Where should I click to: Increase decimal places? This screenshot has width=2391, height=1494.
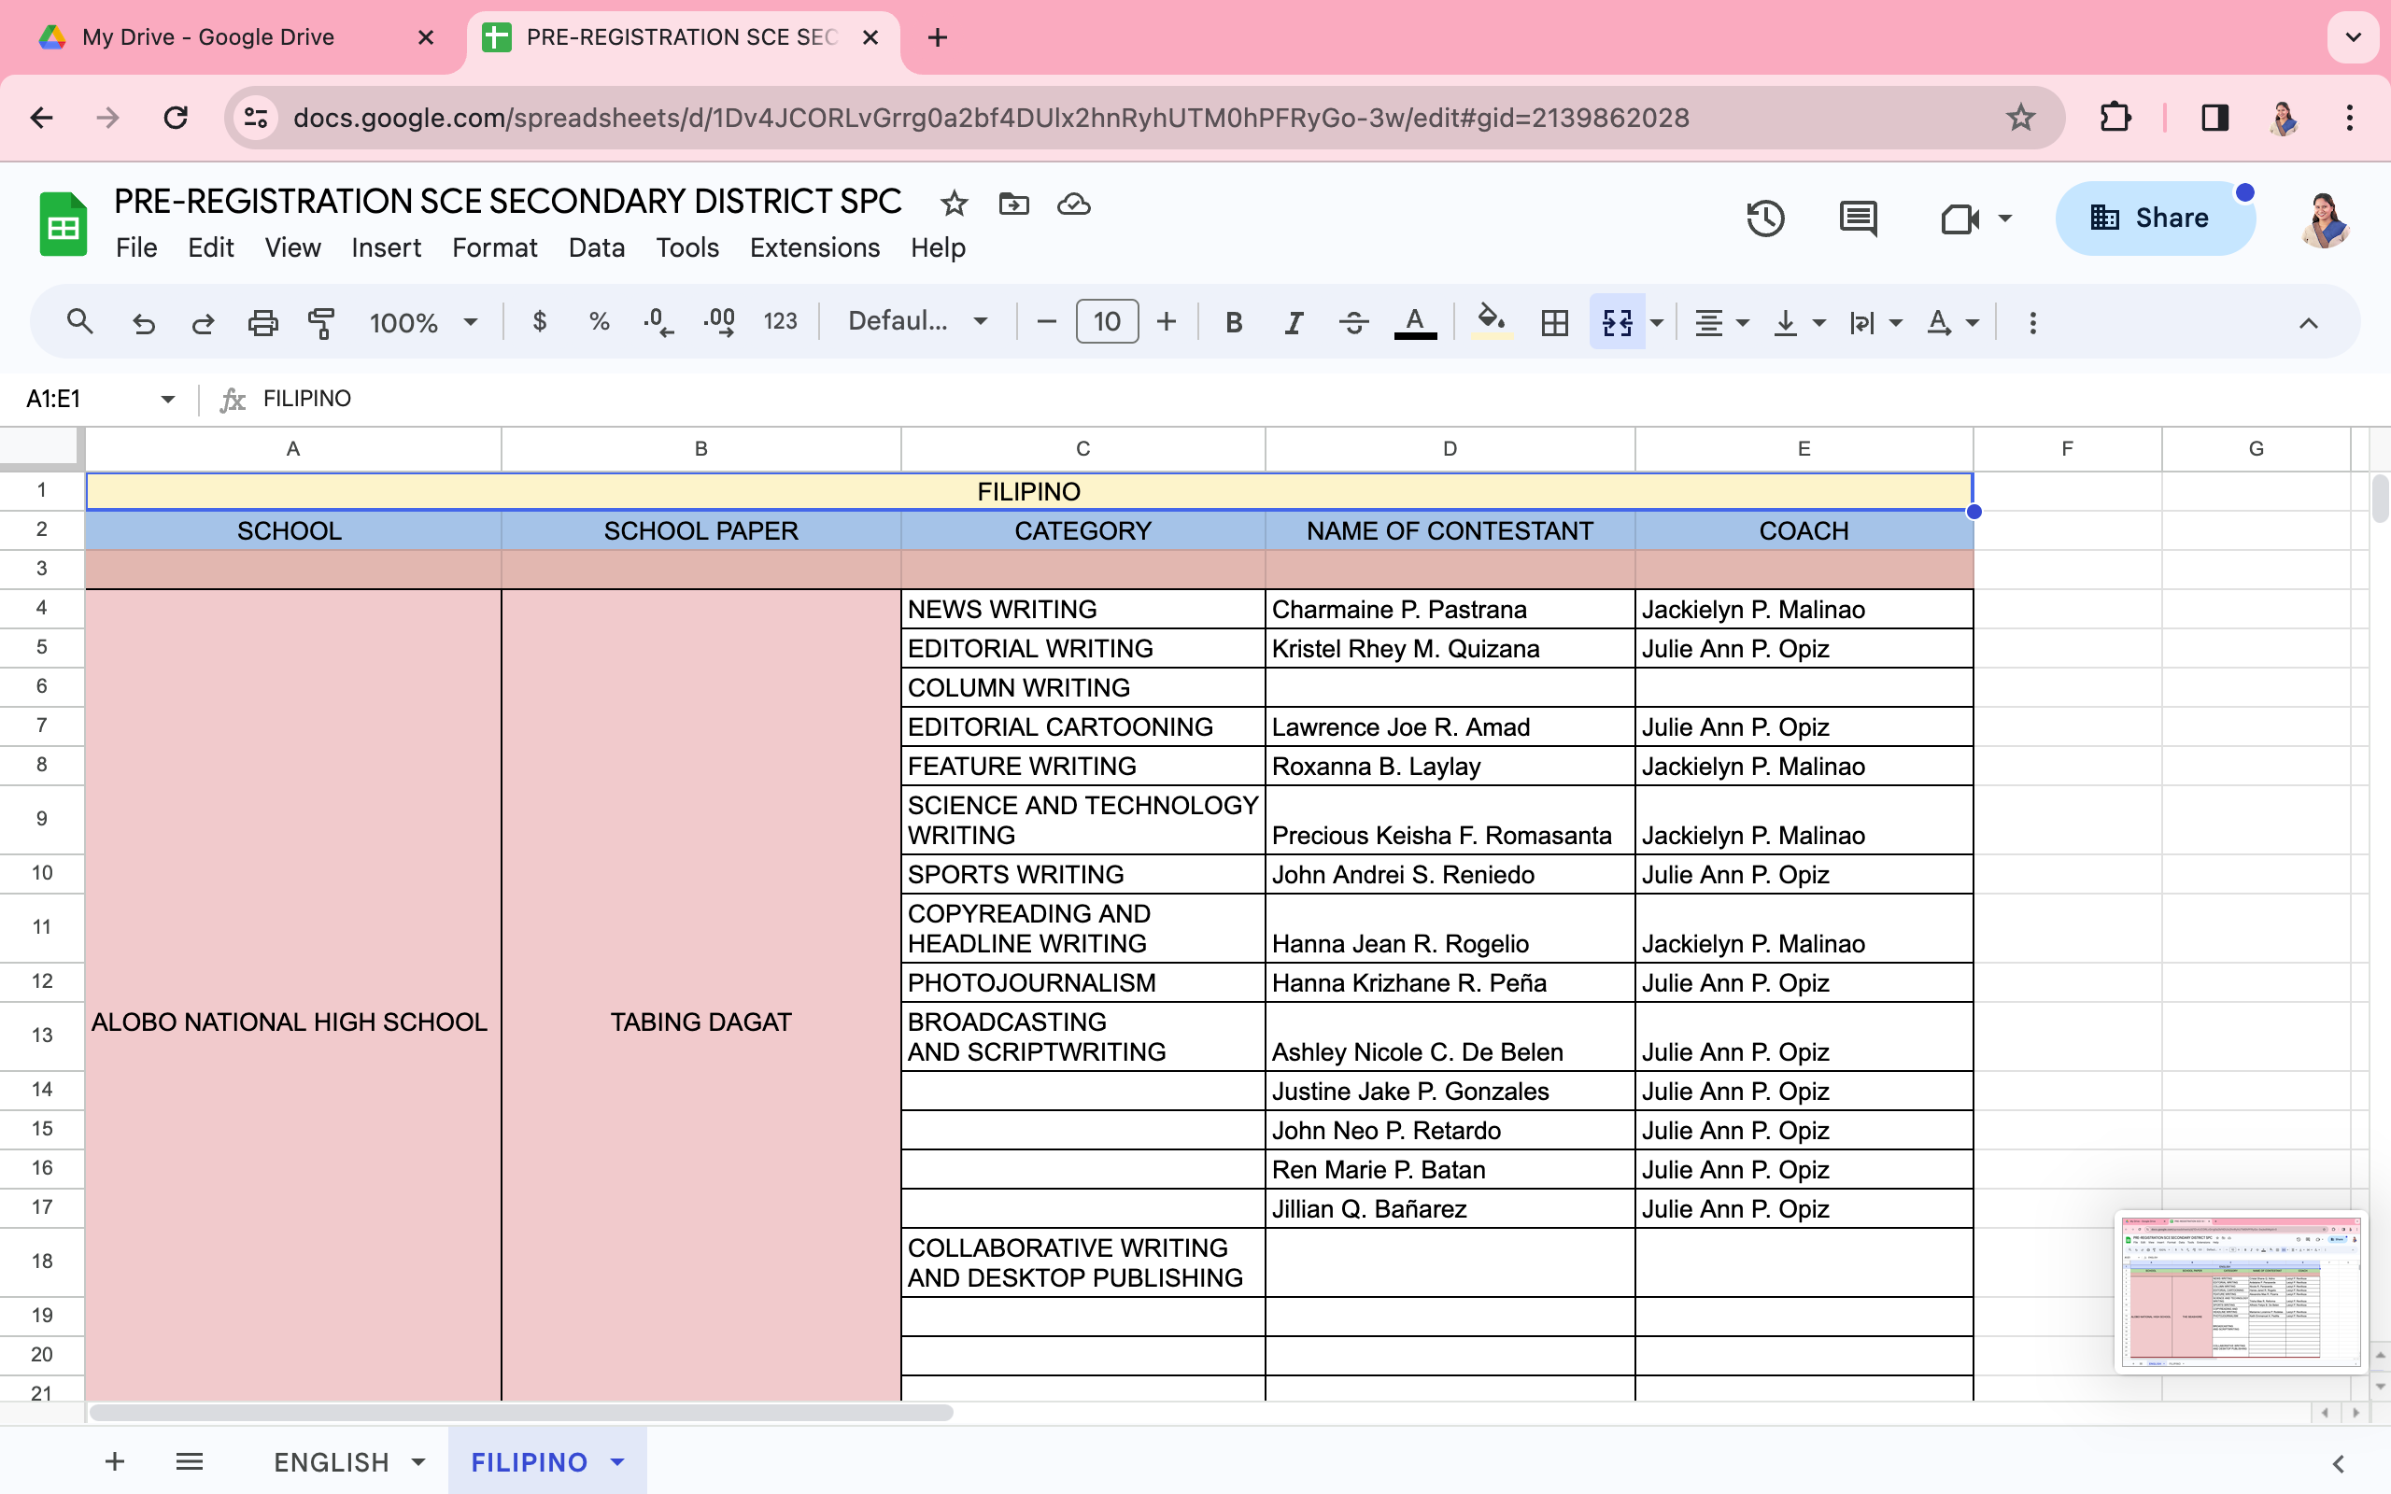[719, 321]
